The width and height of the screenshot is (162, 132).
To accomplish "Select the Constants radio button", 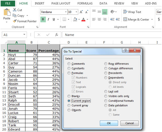I will [69, 68].
